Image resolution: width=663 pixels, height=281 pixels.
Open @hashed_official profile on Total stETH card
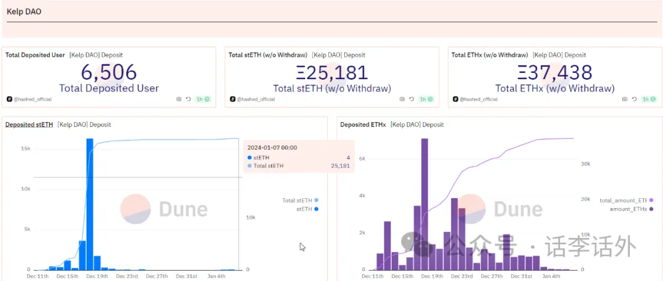(x=256, y=99)
